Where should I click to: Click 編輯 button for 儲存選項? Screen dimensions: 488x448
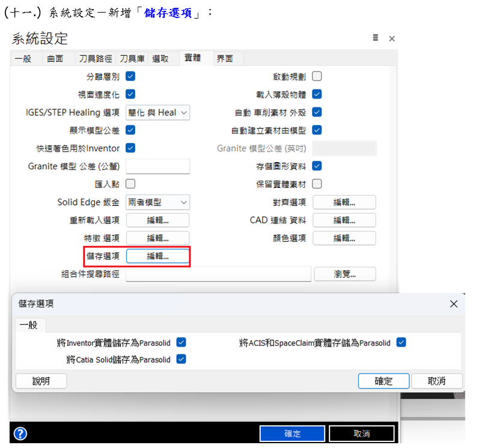pos(158,256)
